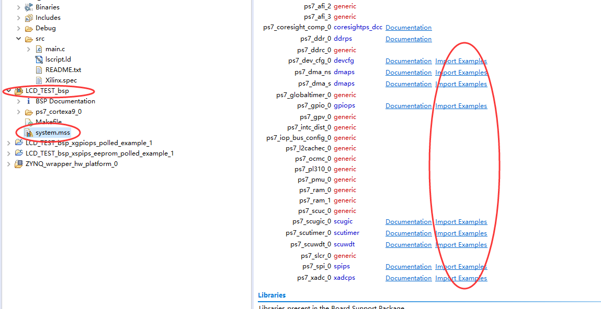Select the LCD_TEST_bsp_xspips_eeprom_polled_example_1 project

tap(99, 153)
